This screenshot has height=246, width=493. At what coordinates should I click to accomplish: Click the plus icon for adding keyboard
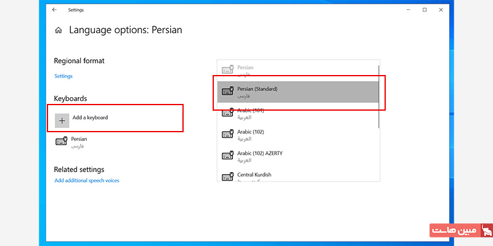[x=62, y=121]
